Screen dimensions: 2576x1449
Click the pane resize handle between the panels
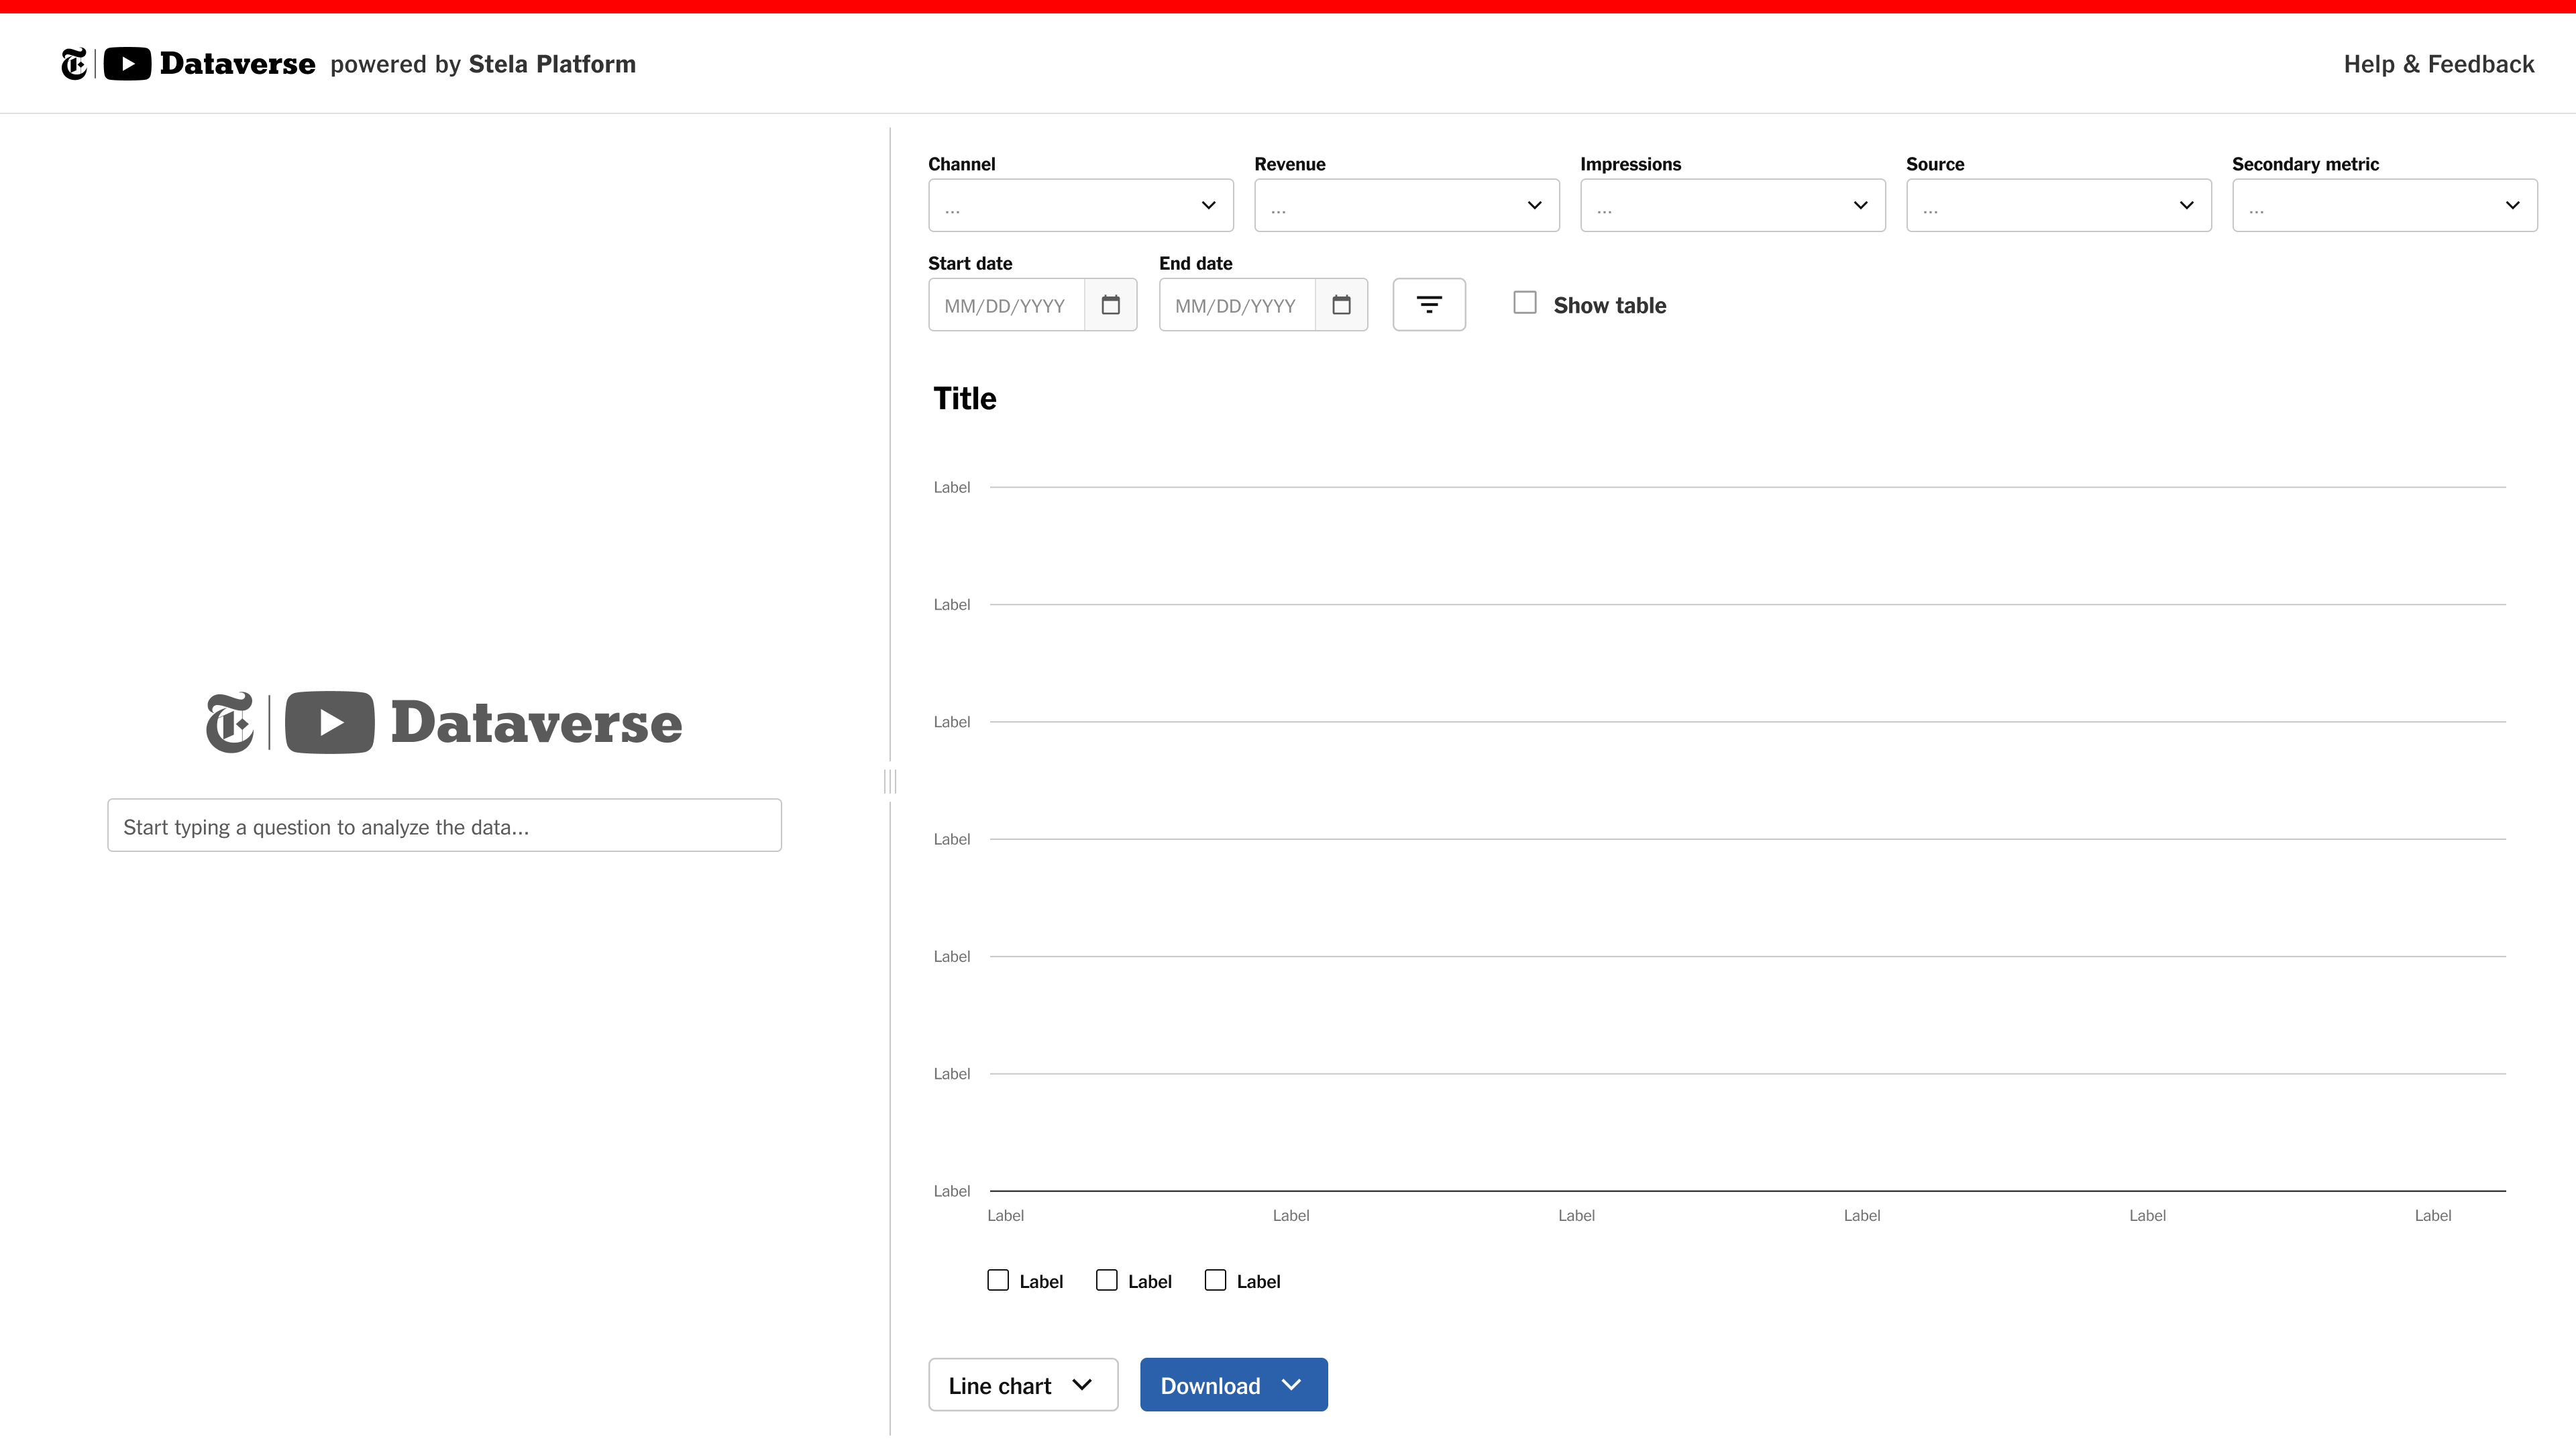(890, 781)
